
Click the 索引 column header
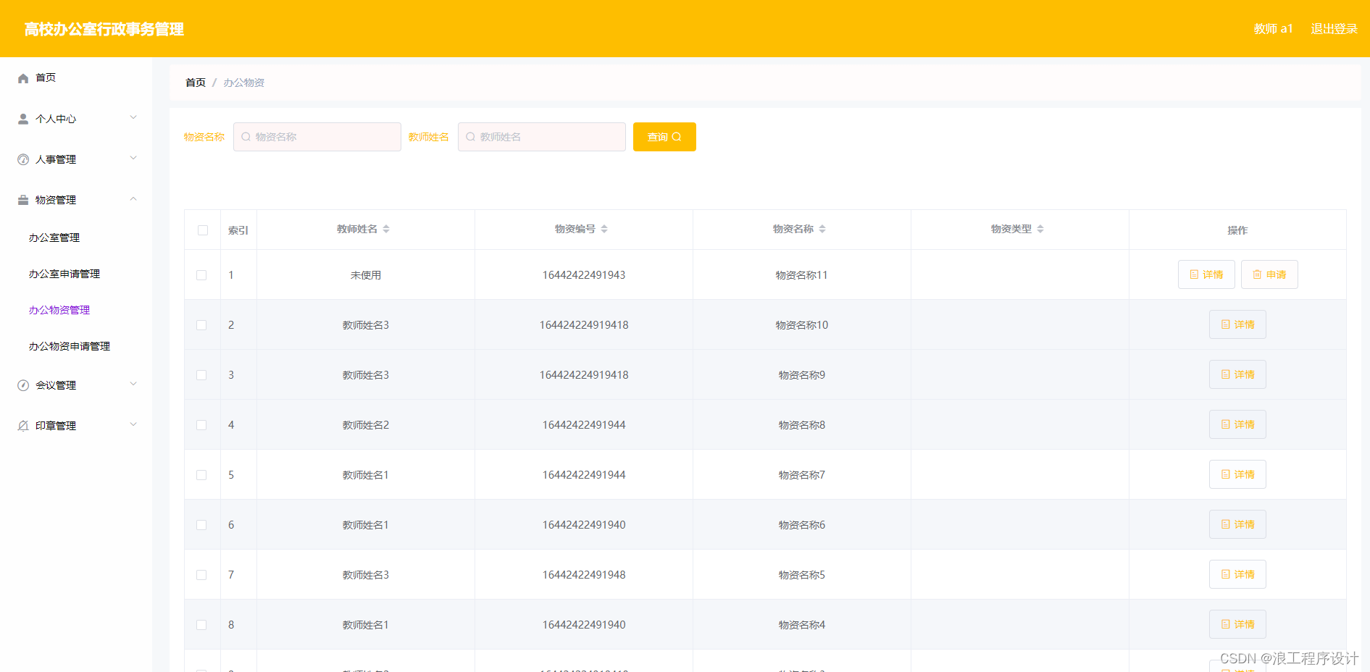pyautogui.click(x=238, y=230)
